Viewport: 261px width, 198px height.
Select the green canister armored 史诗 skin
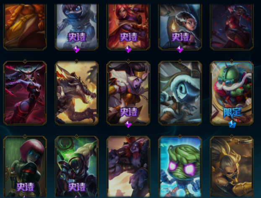[76, 167]
